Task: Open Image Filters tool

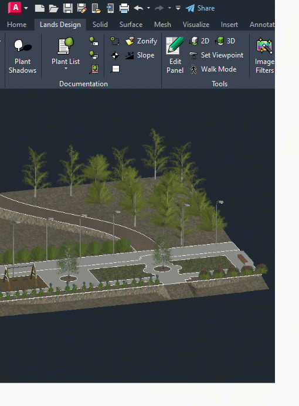Action: click(264, 56)
